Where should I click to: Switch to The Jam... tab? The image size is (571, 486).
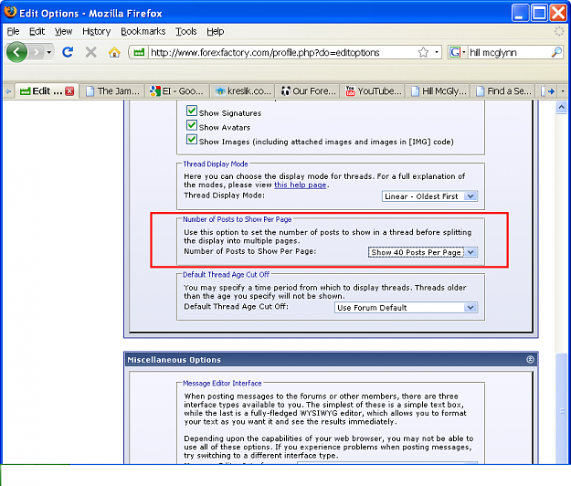click(x=112, y=91)
